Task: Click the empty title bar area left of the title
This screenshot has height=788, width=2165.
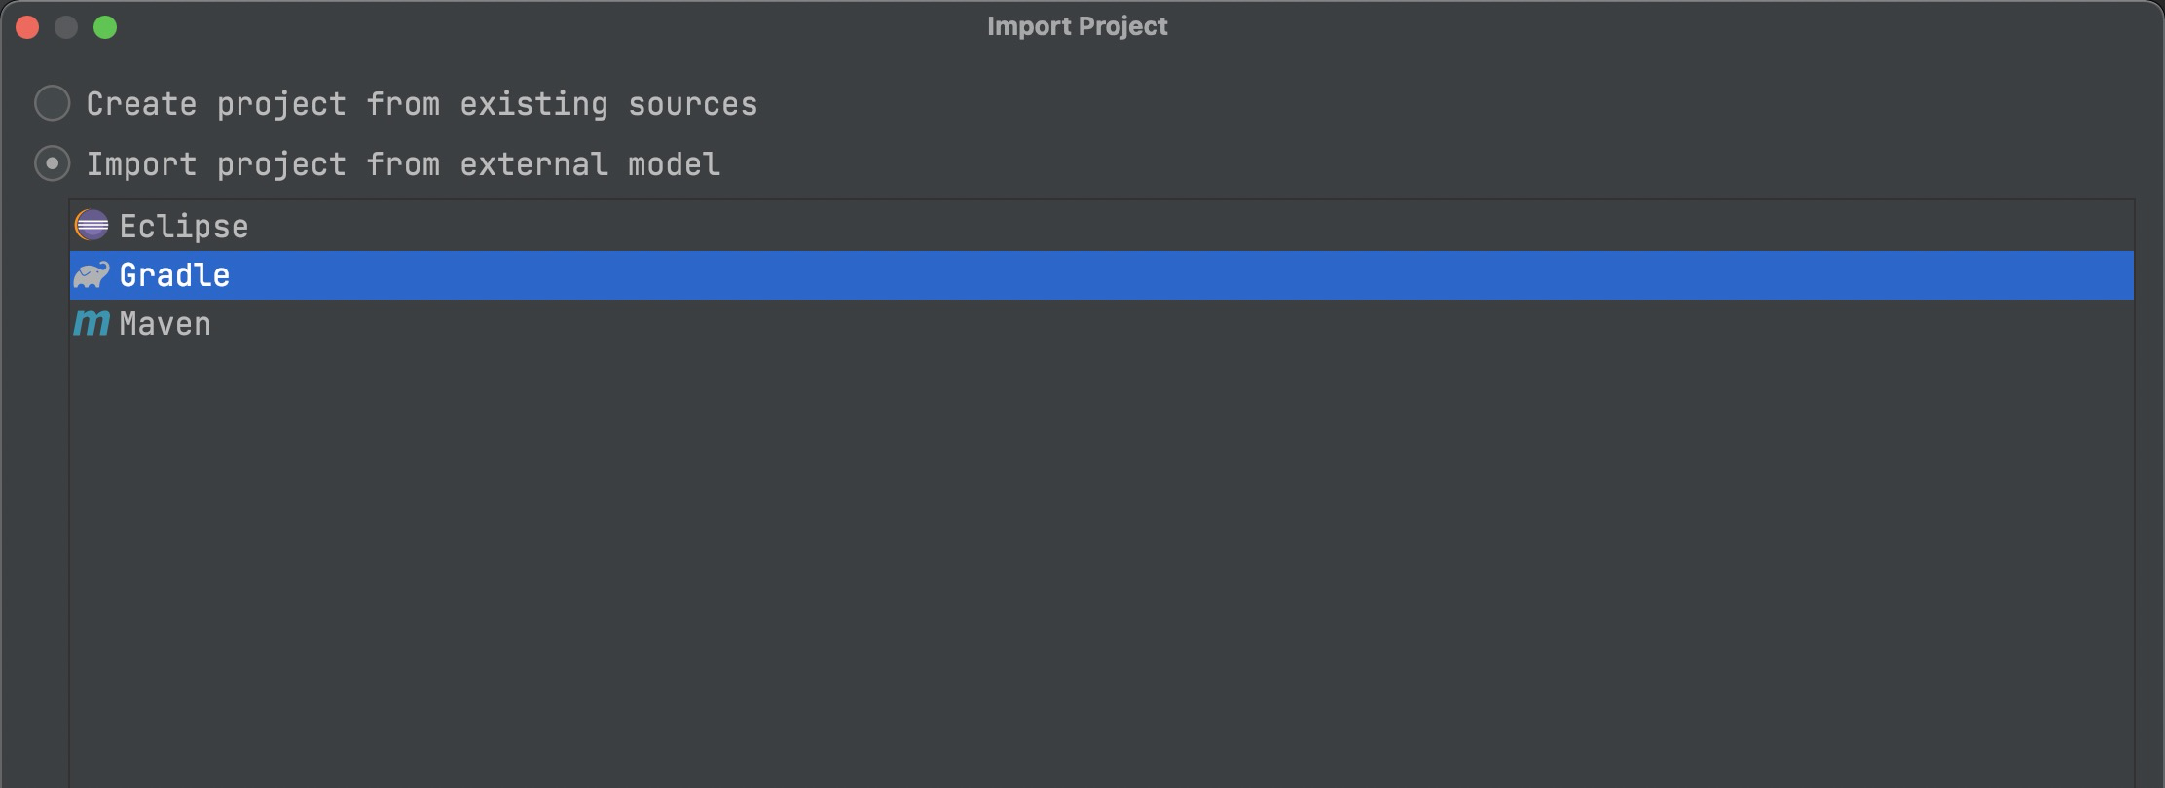Action: (545, 26)
